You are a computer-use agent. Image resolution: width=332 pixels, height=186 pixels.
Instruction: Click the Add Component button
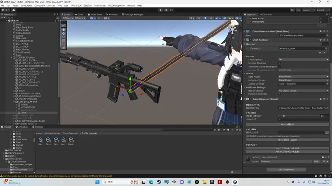pos(286,170)
